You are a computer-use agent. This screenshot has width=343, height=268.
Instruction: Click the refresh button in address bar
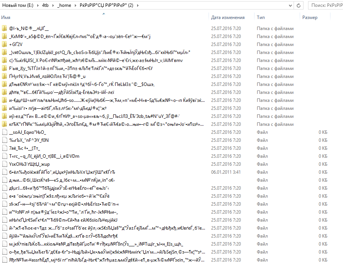[299, 5]
